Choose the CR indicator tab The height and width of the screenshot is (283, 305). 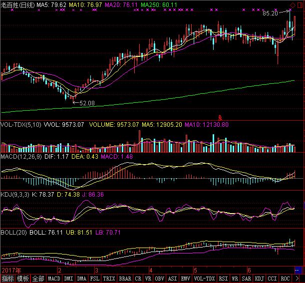pyautogui.click(x=138, y=279)
